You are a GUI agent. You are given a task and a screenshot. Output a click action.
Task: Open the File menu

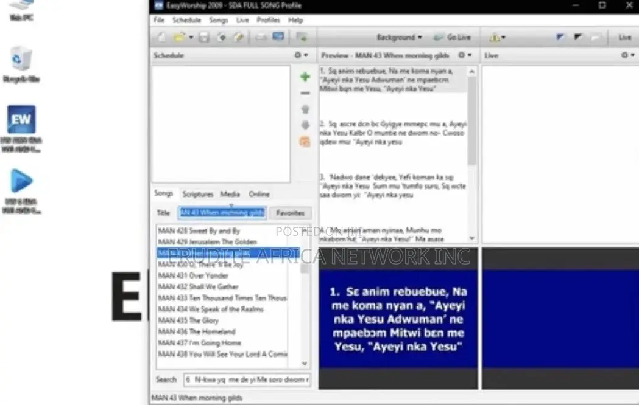(159, 20)
